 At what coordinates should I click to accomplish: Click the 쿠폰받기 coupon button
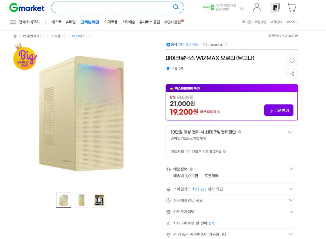coord(279,110)
